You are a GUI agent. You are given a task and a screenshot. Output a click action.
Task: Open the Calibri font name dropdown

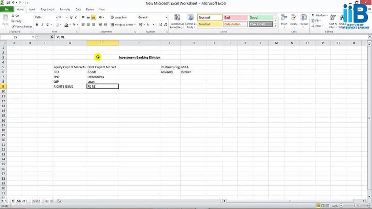click(56, 17)
